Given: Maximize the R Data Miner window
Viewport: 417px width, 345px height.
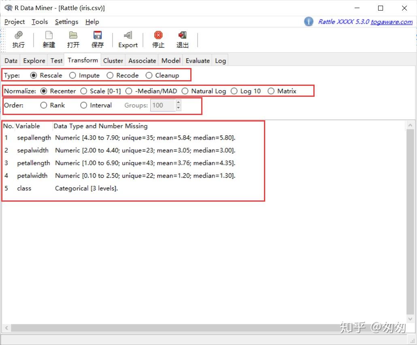Looking at the screenshot, I should [x=381, y=8].
